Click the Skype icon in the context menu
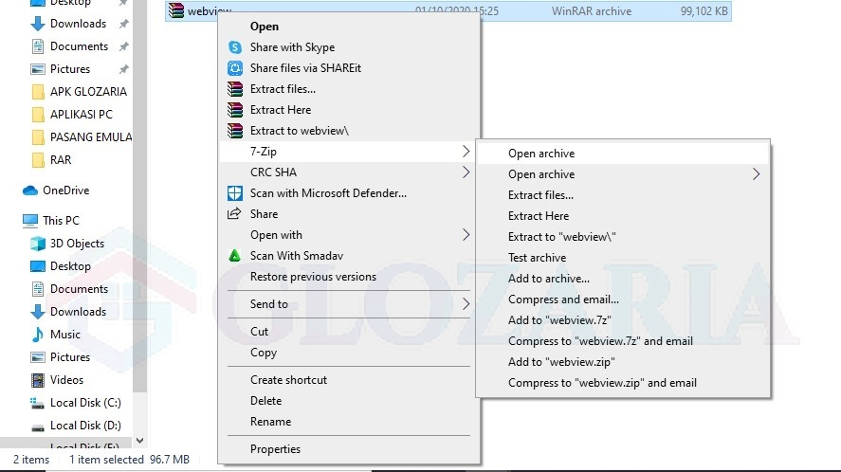The width and height of the screenshot is (841, 472). tap(235, 47)
